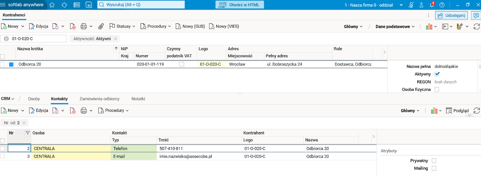Open Procedury dropdown in Kontakty toolbar
Screen dimensions: 481x176
[x=113, y=111]
